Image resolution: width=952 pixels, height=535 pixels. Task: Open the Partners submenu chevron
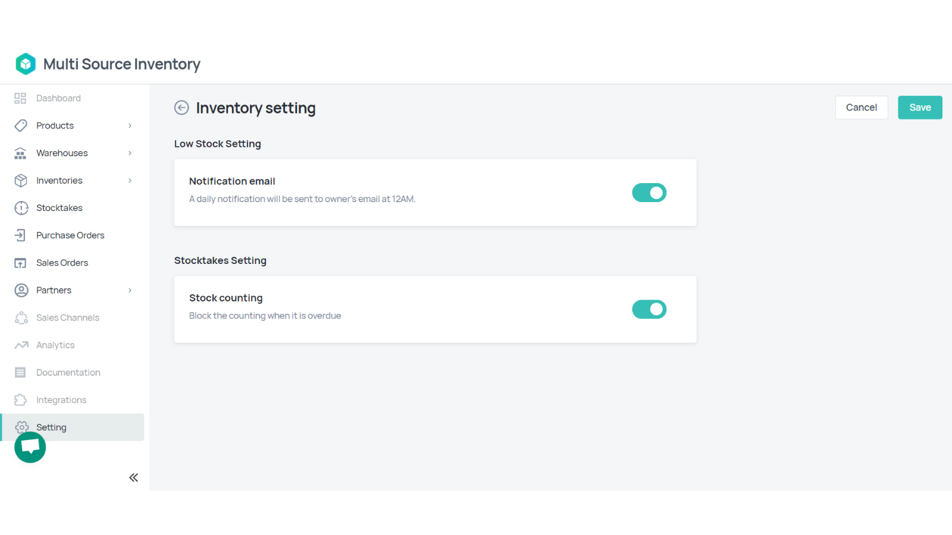[130, 290]
